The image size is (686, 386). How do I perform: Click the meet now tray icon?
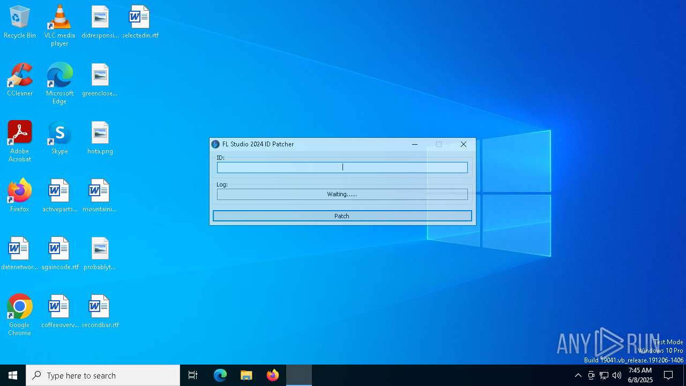click(x=591, y=375)
